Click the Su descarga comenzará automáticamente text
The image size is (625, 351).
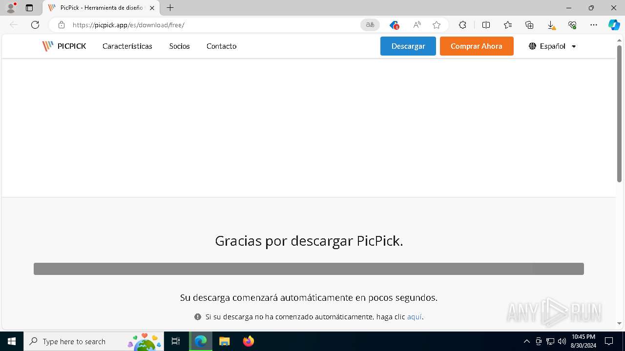point(309,297)
